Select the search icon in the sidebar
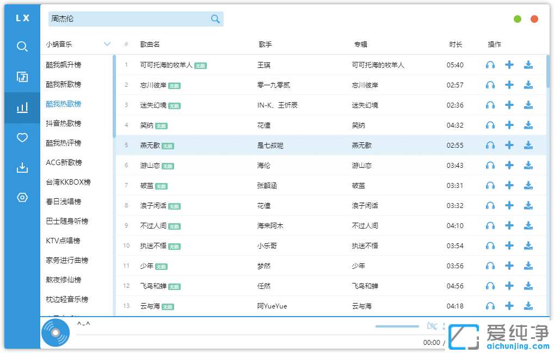Image resolution: width=554 pixels, height=353 pixels. 22,47
